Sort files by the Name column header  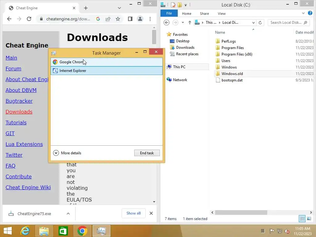coord(220,32)
